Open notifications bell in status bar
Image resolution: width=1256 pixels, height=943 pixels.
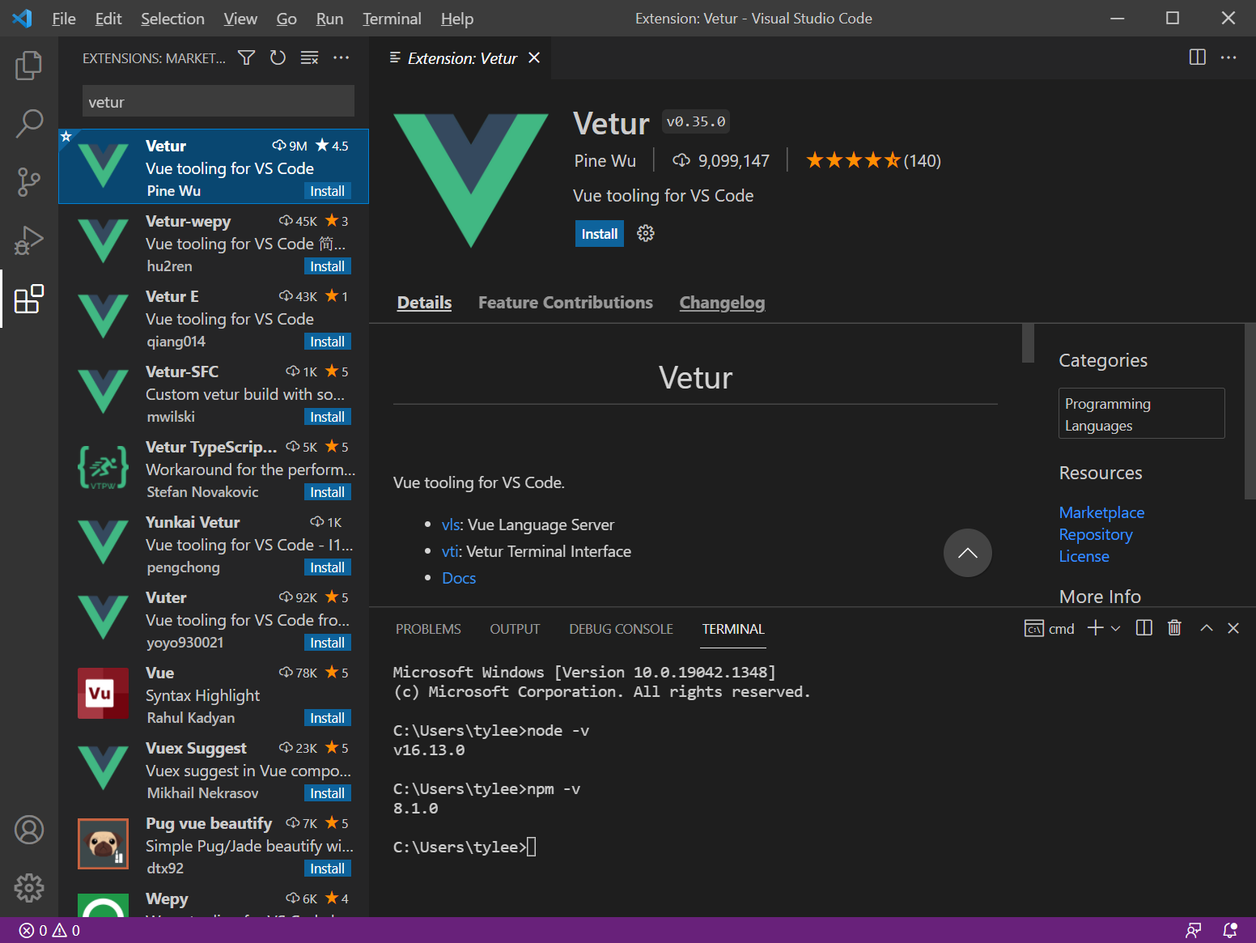[x=1230, y=930]
